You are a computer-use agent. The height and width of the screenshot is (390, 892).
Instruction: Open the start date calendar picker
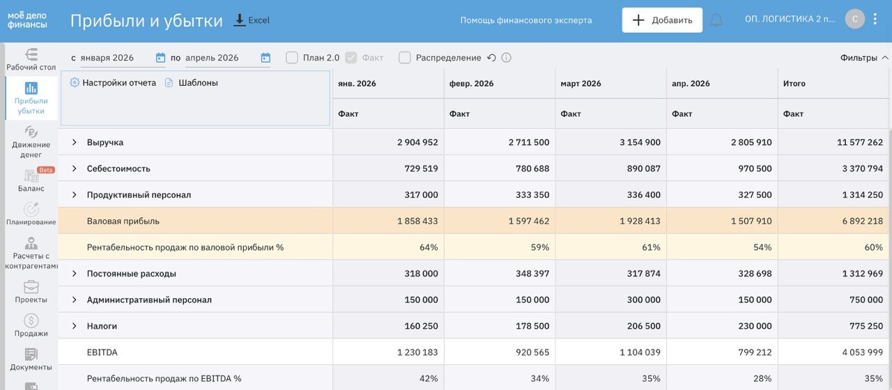pyautogui.click(x=161, y=58)
